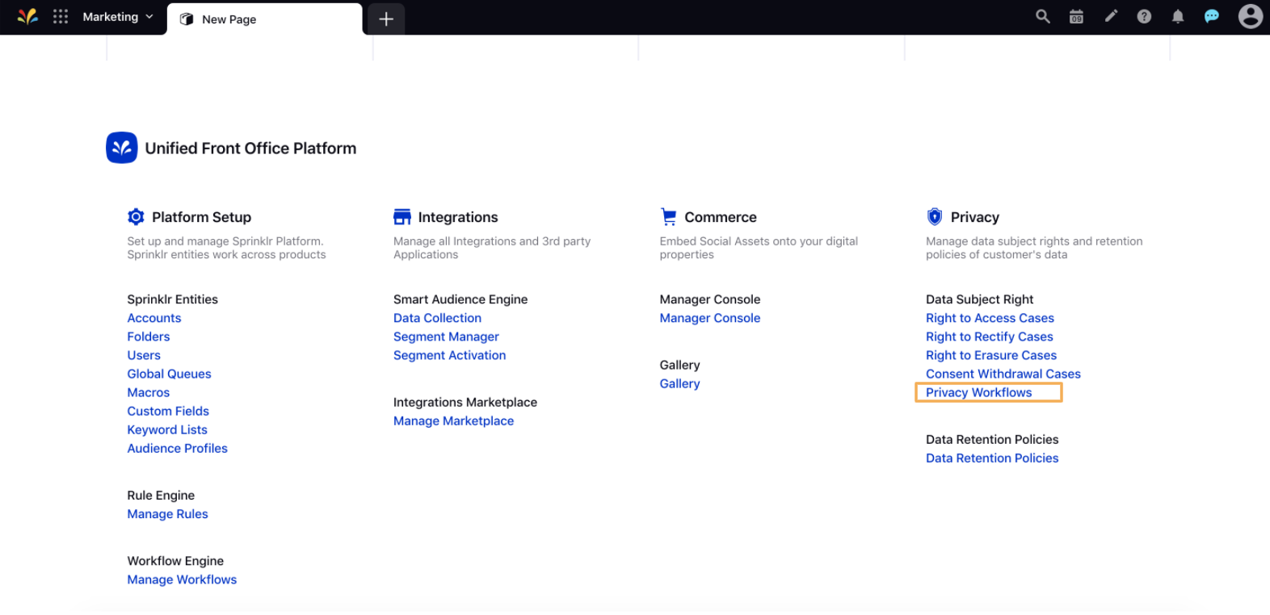1270x615 pixels.
Task: Click the Commerce cart icon
Action: [668, 216]
